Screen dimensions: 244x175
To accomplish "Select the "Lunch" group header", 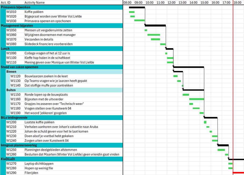I will [5, 49].
